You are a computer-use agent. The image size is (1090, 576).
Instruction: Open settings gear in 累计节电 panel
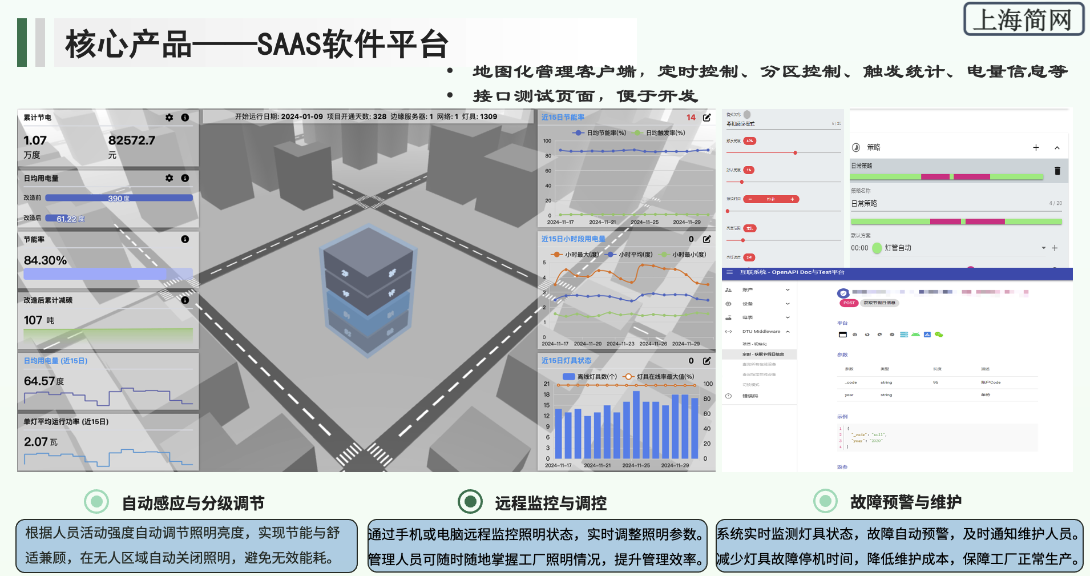169,118
